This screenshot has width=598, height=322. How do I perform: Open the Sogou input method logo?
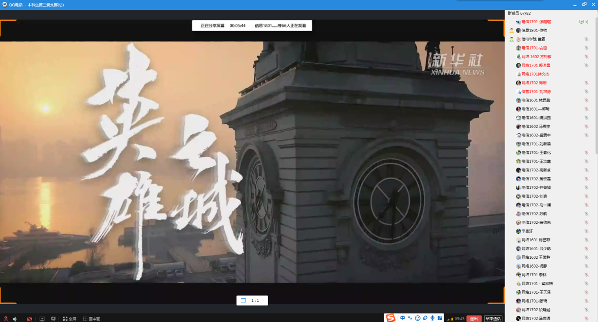[390, 318]
